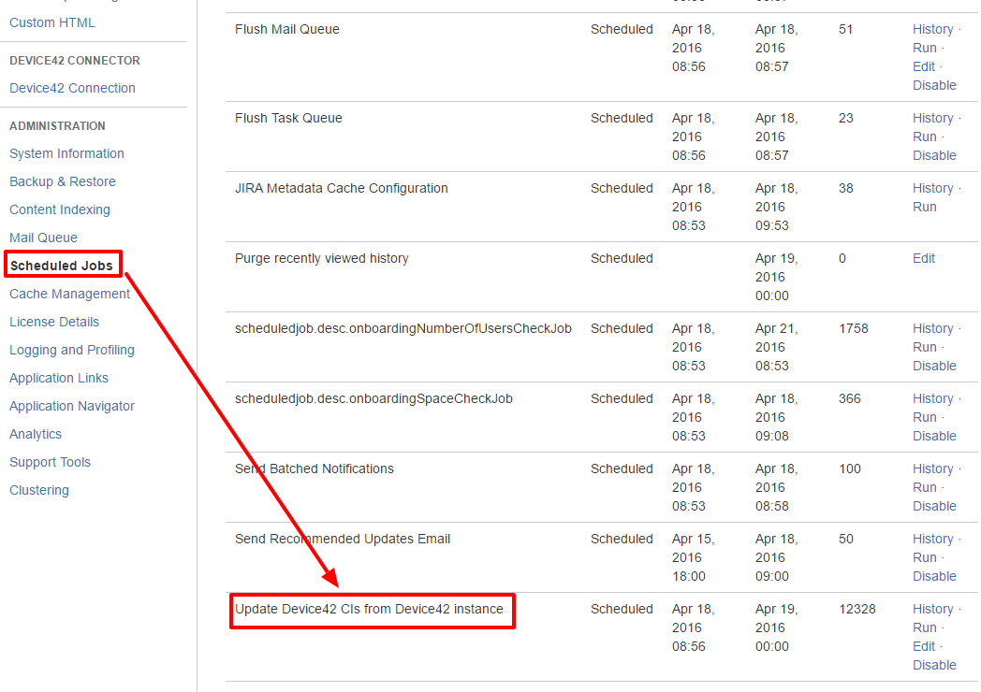Open Clustering settings

pos(39,490)
